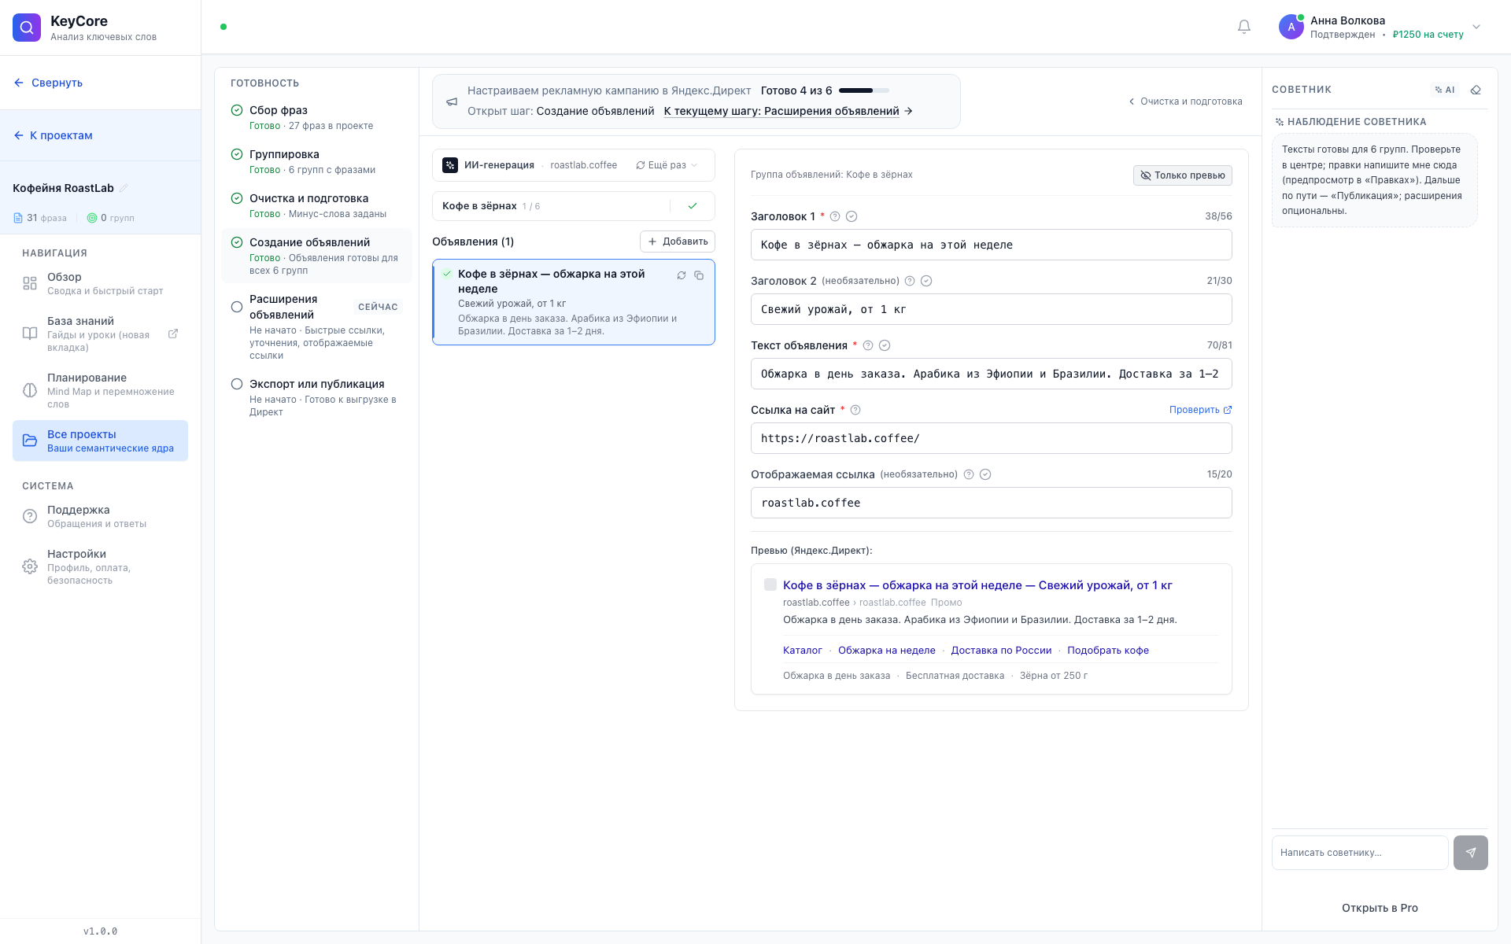Click help icon next to Заголовок 1

click(835, 216)
